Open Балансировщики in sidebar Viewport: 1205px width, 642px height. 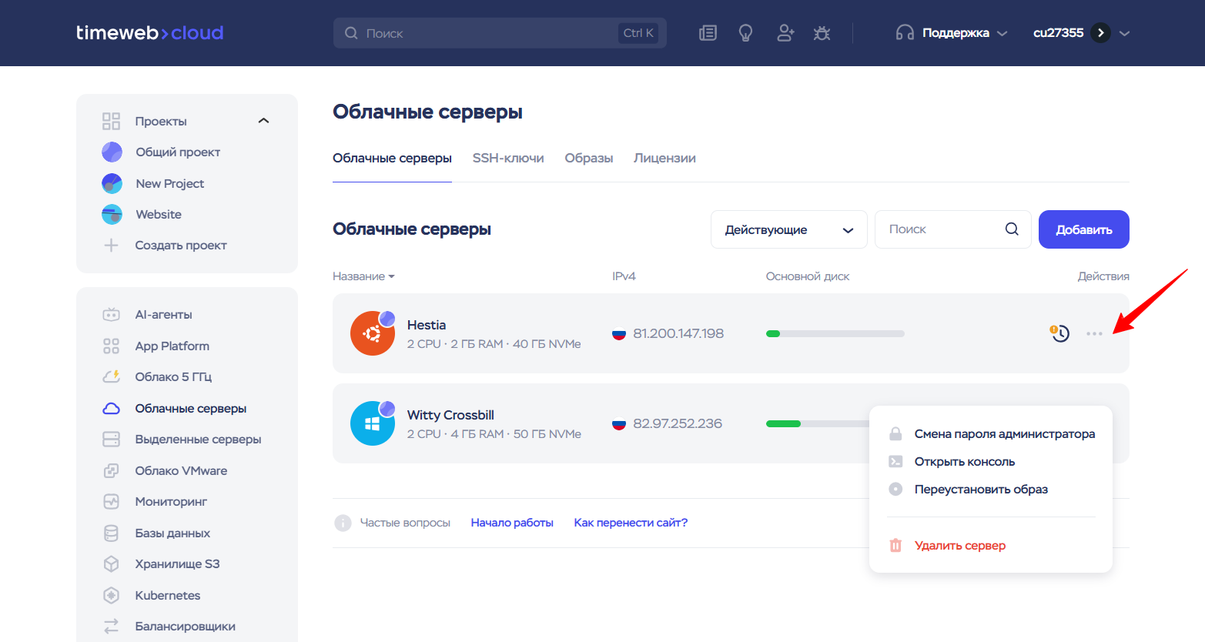click(x=185, y=627)
